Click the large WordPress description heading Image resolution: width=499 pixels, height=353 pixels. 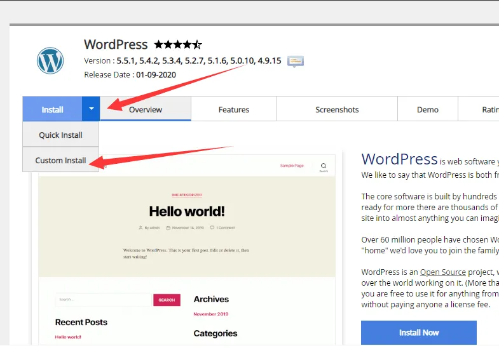(x=399, y=159)
